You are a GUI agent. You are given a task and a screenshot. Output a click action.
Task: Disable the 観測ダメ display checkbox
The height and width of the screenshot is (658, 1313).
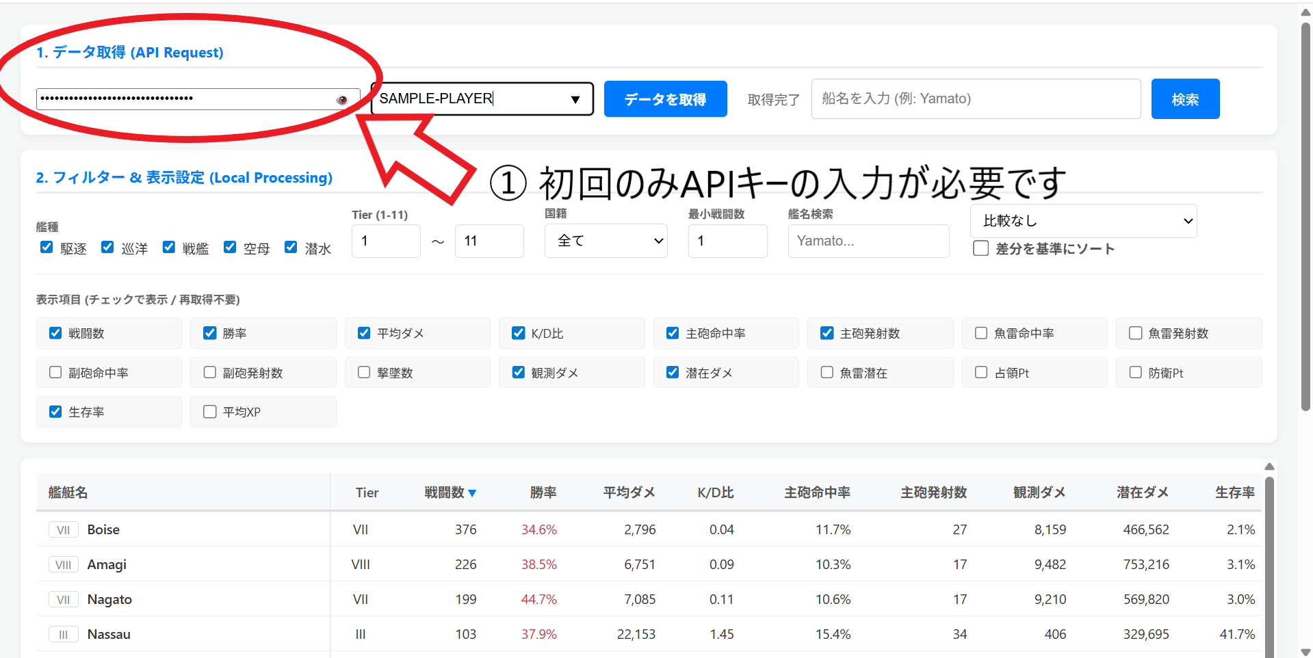click(518, 372)
